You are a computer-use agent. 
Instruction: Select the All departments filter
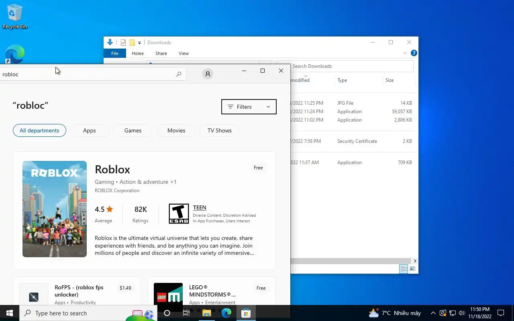[x=39, y=130]
